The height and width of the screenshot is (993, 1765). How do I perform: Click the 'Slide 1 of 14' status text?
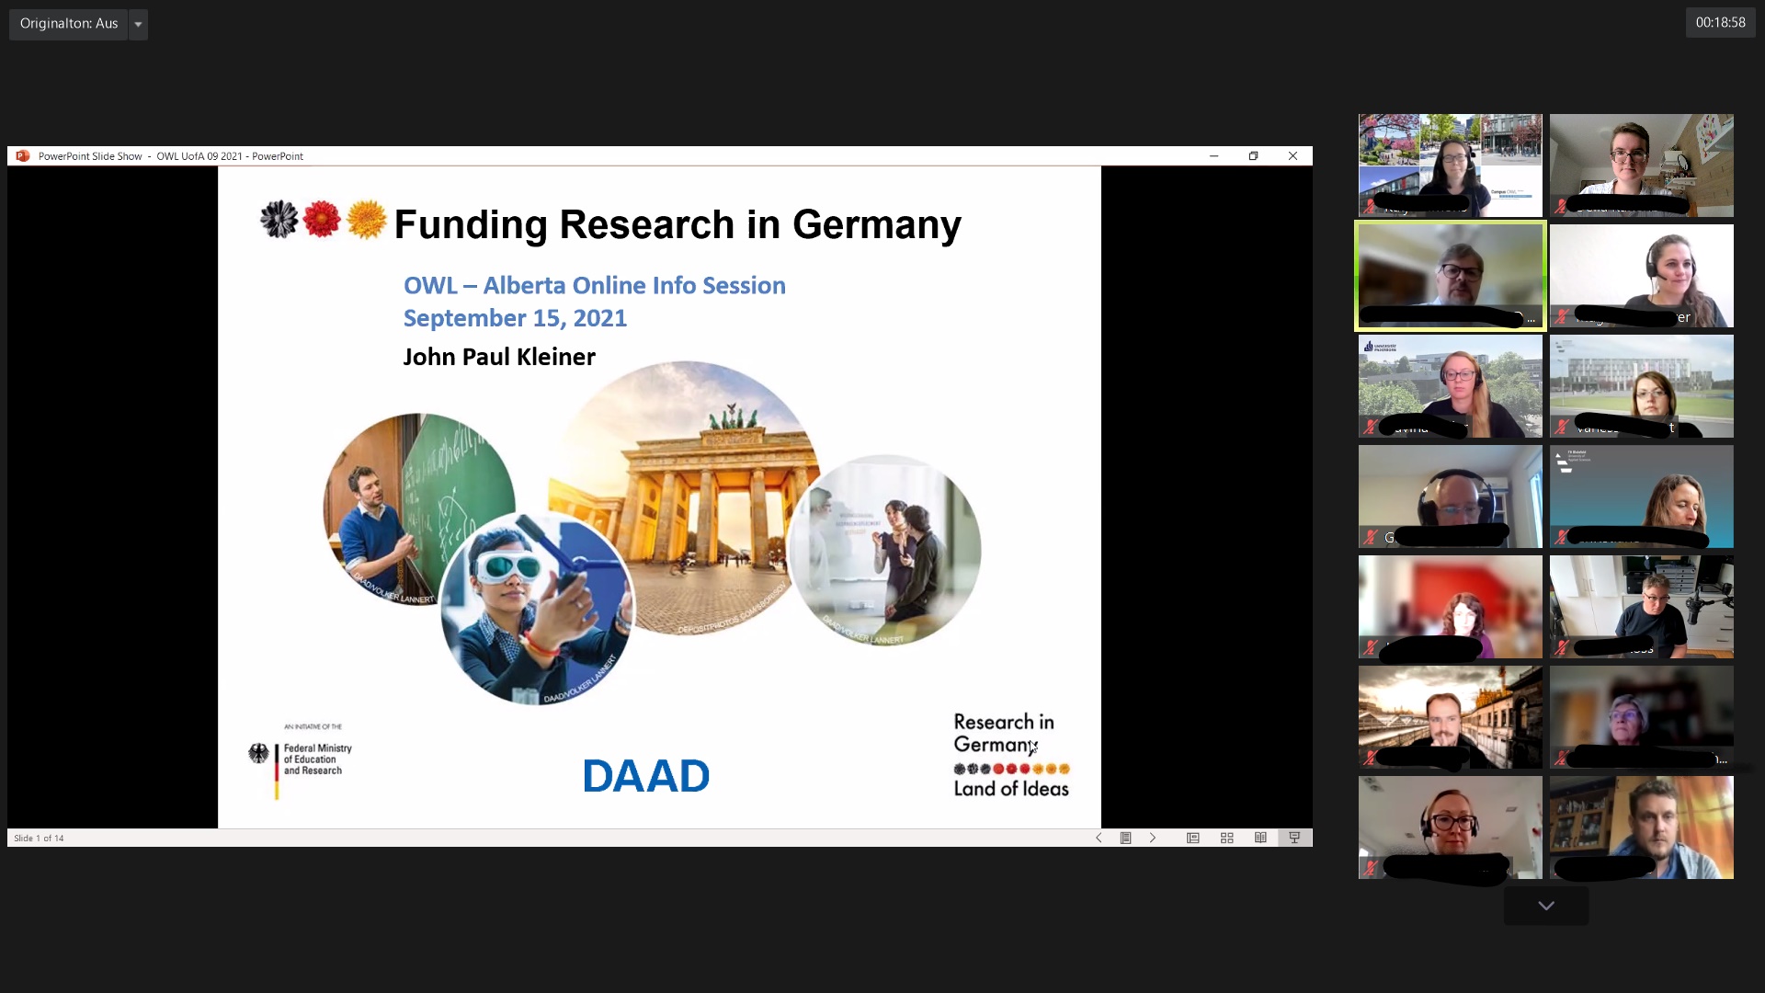(40, 839)
